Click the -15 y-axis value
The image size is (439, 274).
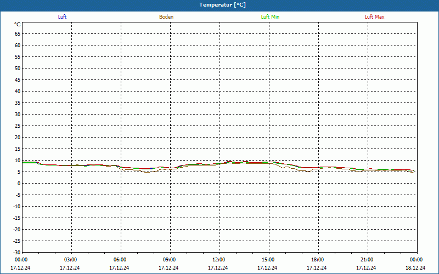17,218
